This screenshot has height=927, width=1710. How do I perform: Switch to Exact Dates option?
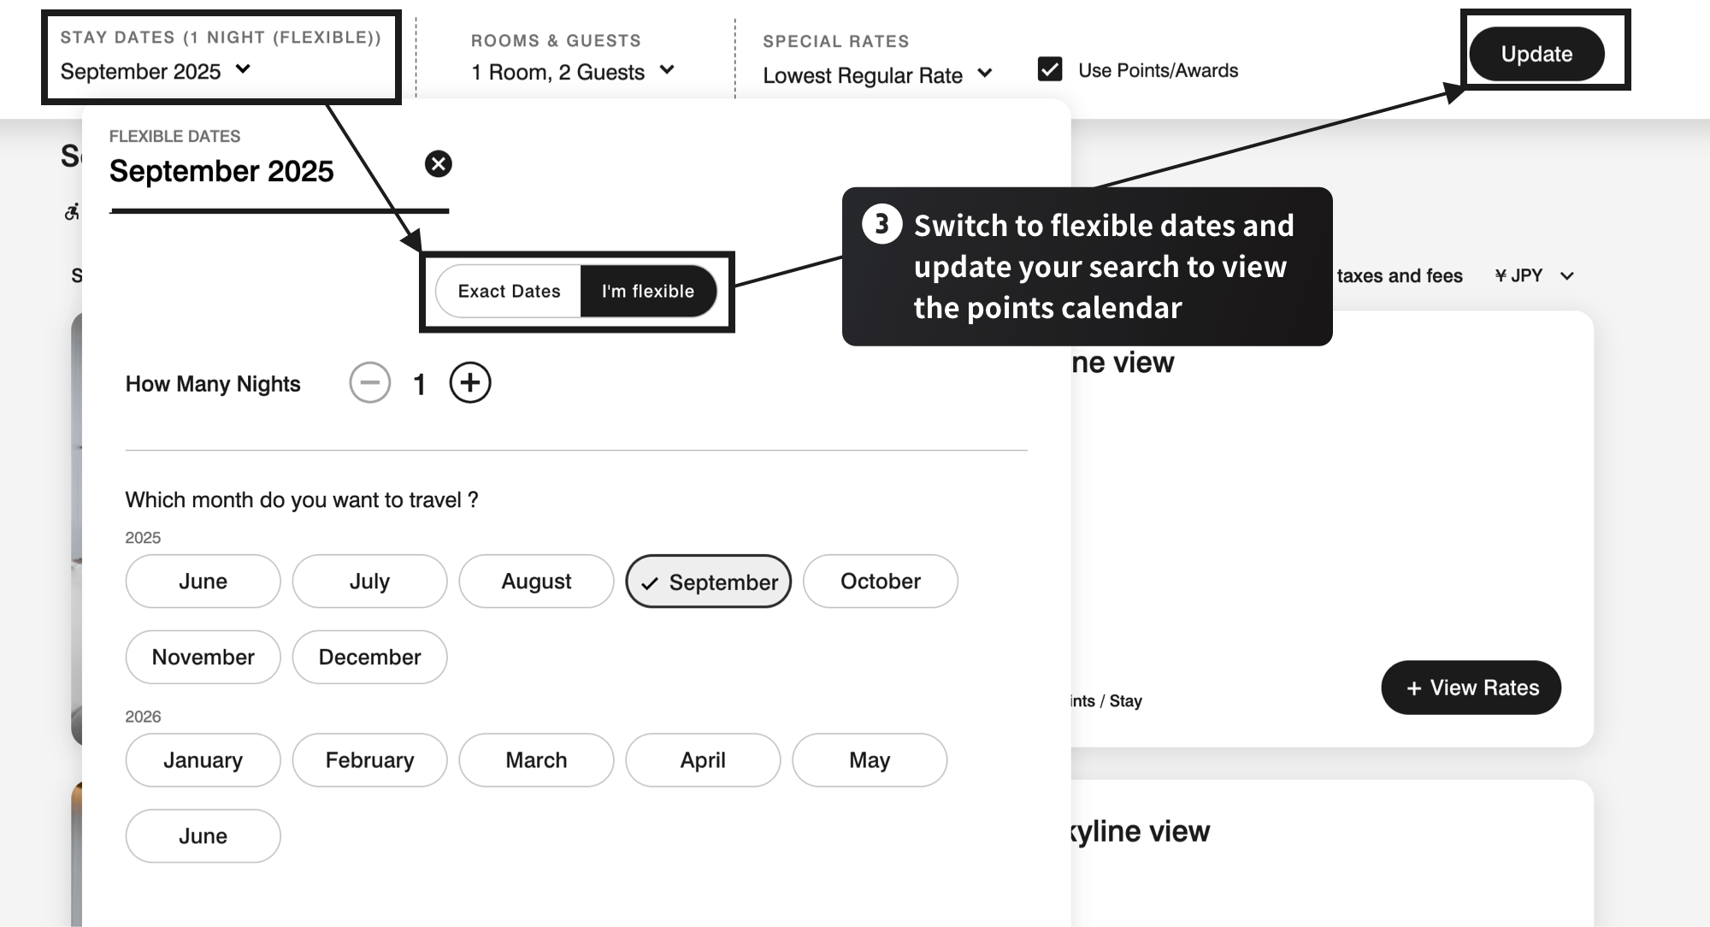point(509,291)
